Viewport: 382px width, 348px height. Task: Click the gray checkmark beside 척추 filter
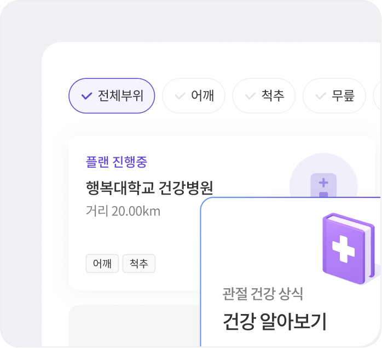pyautogui.click(x=250, y=96)
